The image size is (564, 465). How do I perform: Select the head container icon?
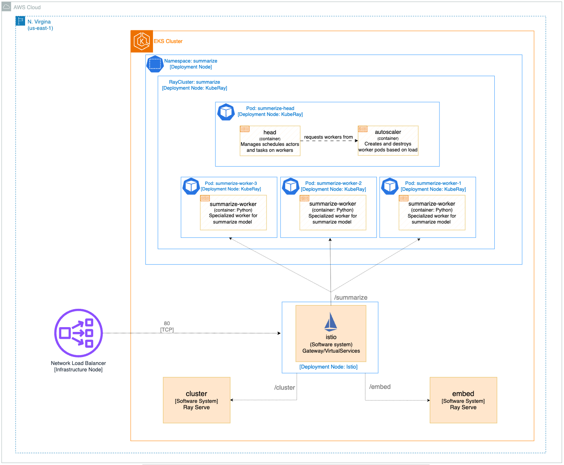245,129
